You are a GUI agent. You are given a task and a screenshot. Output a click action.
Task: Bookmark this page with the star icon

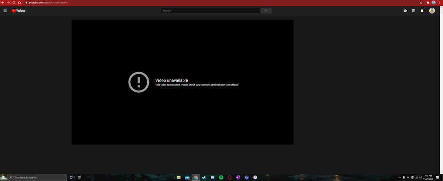[x=421, y=3]
